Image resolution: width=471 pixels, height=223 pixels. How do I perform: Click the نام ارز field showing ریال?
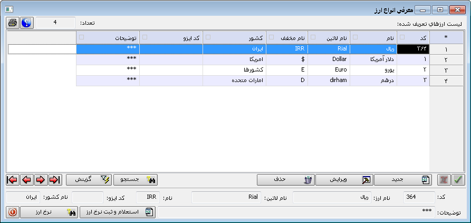pos(332,197)
